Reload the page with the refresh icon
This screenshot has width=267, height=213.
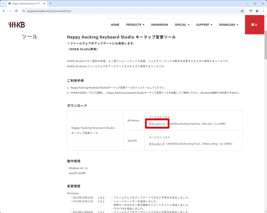click(16, 11)
